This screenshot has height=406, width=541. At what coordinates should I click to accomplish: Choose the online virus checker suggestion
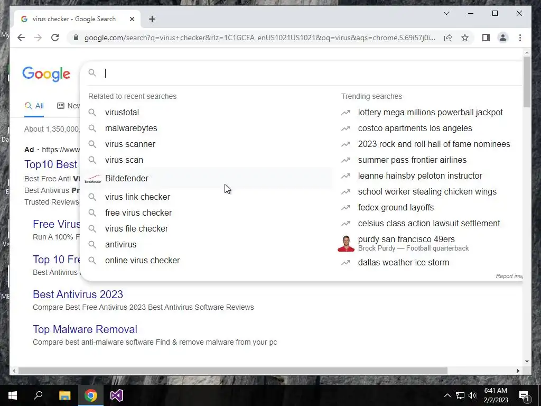tap(207, 260)
